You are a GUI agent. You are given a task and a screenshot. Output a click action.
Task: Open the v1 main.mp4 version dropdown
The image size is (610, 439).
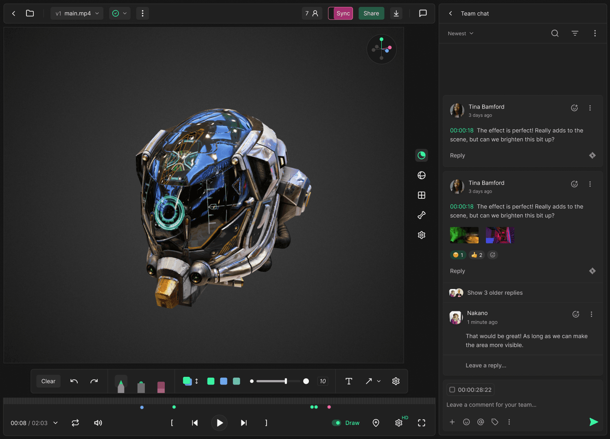pos(77,13)
